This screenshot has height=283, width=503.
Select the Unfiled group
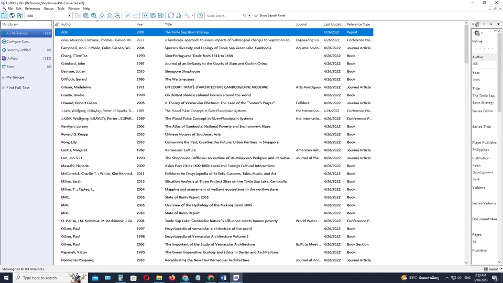point(26,58)
